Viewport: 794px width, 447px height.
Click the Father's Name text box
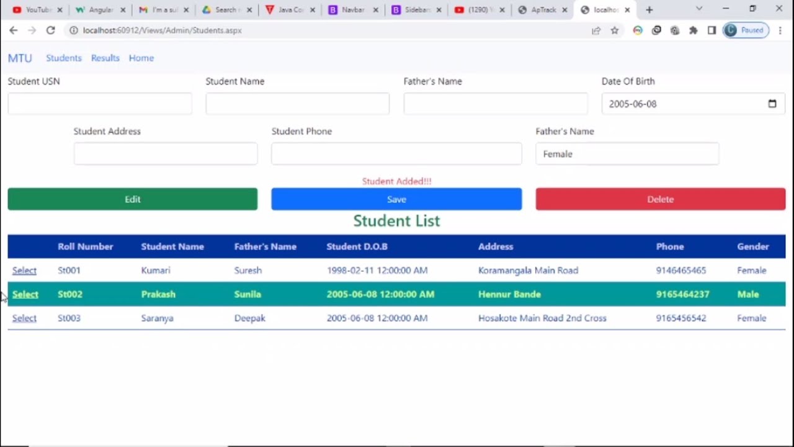pos(496,104)
